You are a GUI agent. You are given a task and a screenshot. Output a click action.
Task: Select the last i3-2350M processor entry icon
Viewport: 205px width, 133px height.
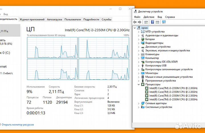147,99
